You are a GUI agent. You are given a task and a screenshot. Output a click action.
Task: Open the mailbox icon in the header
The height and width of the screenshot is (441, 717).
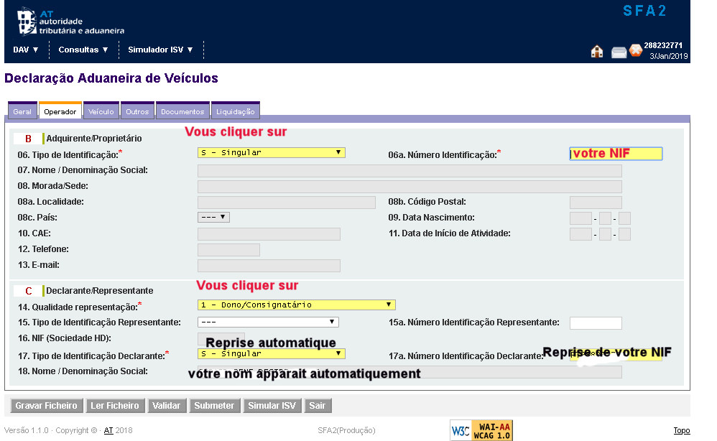[x=619, y=52]
